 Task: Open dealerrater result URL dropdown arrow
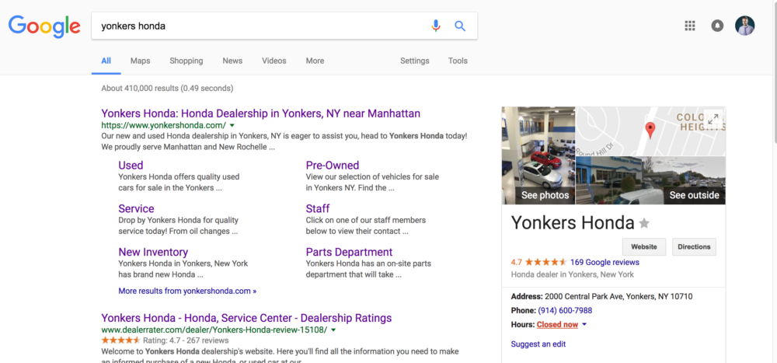click(x=333, y=330)
